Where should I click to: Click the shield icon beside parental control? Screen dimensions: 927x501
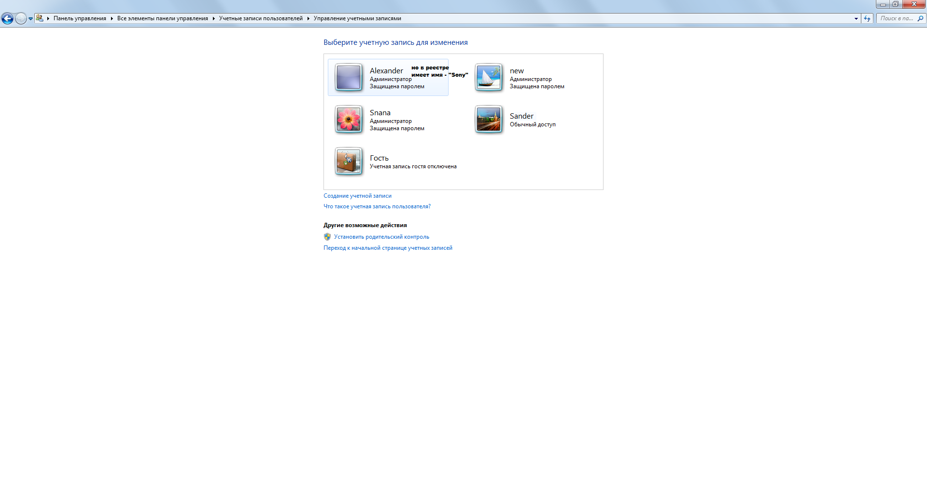point(327,237)
